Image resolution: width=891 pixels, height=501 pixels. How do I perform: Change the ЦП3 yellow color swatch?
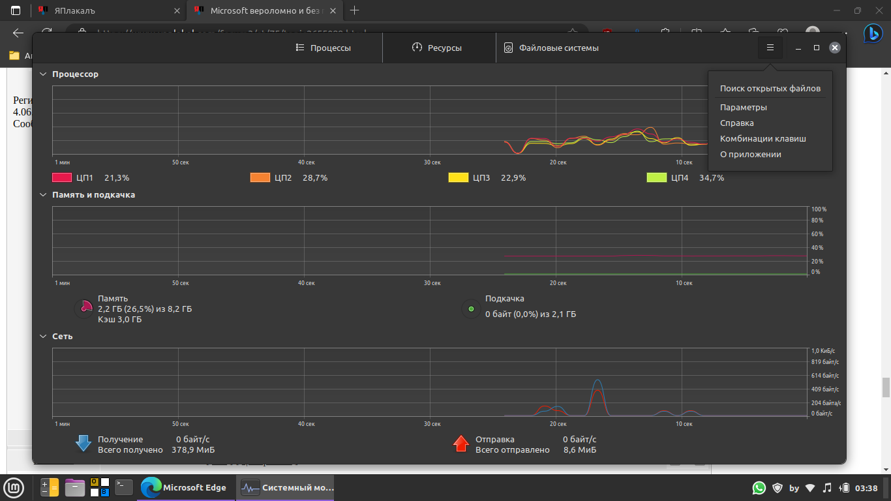click(x=459, y=177)
